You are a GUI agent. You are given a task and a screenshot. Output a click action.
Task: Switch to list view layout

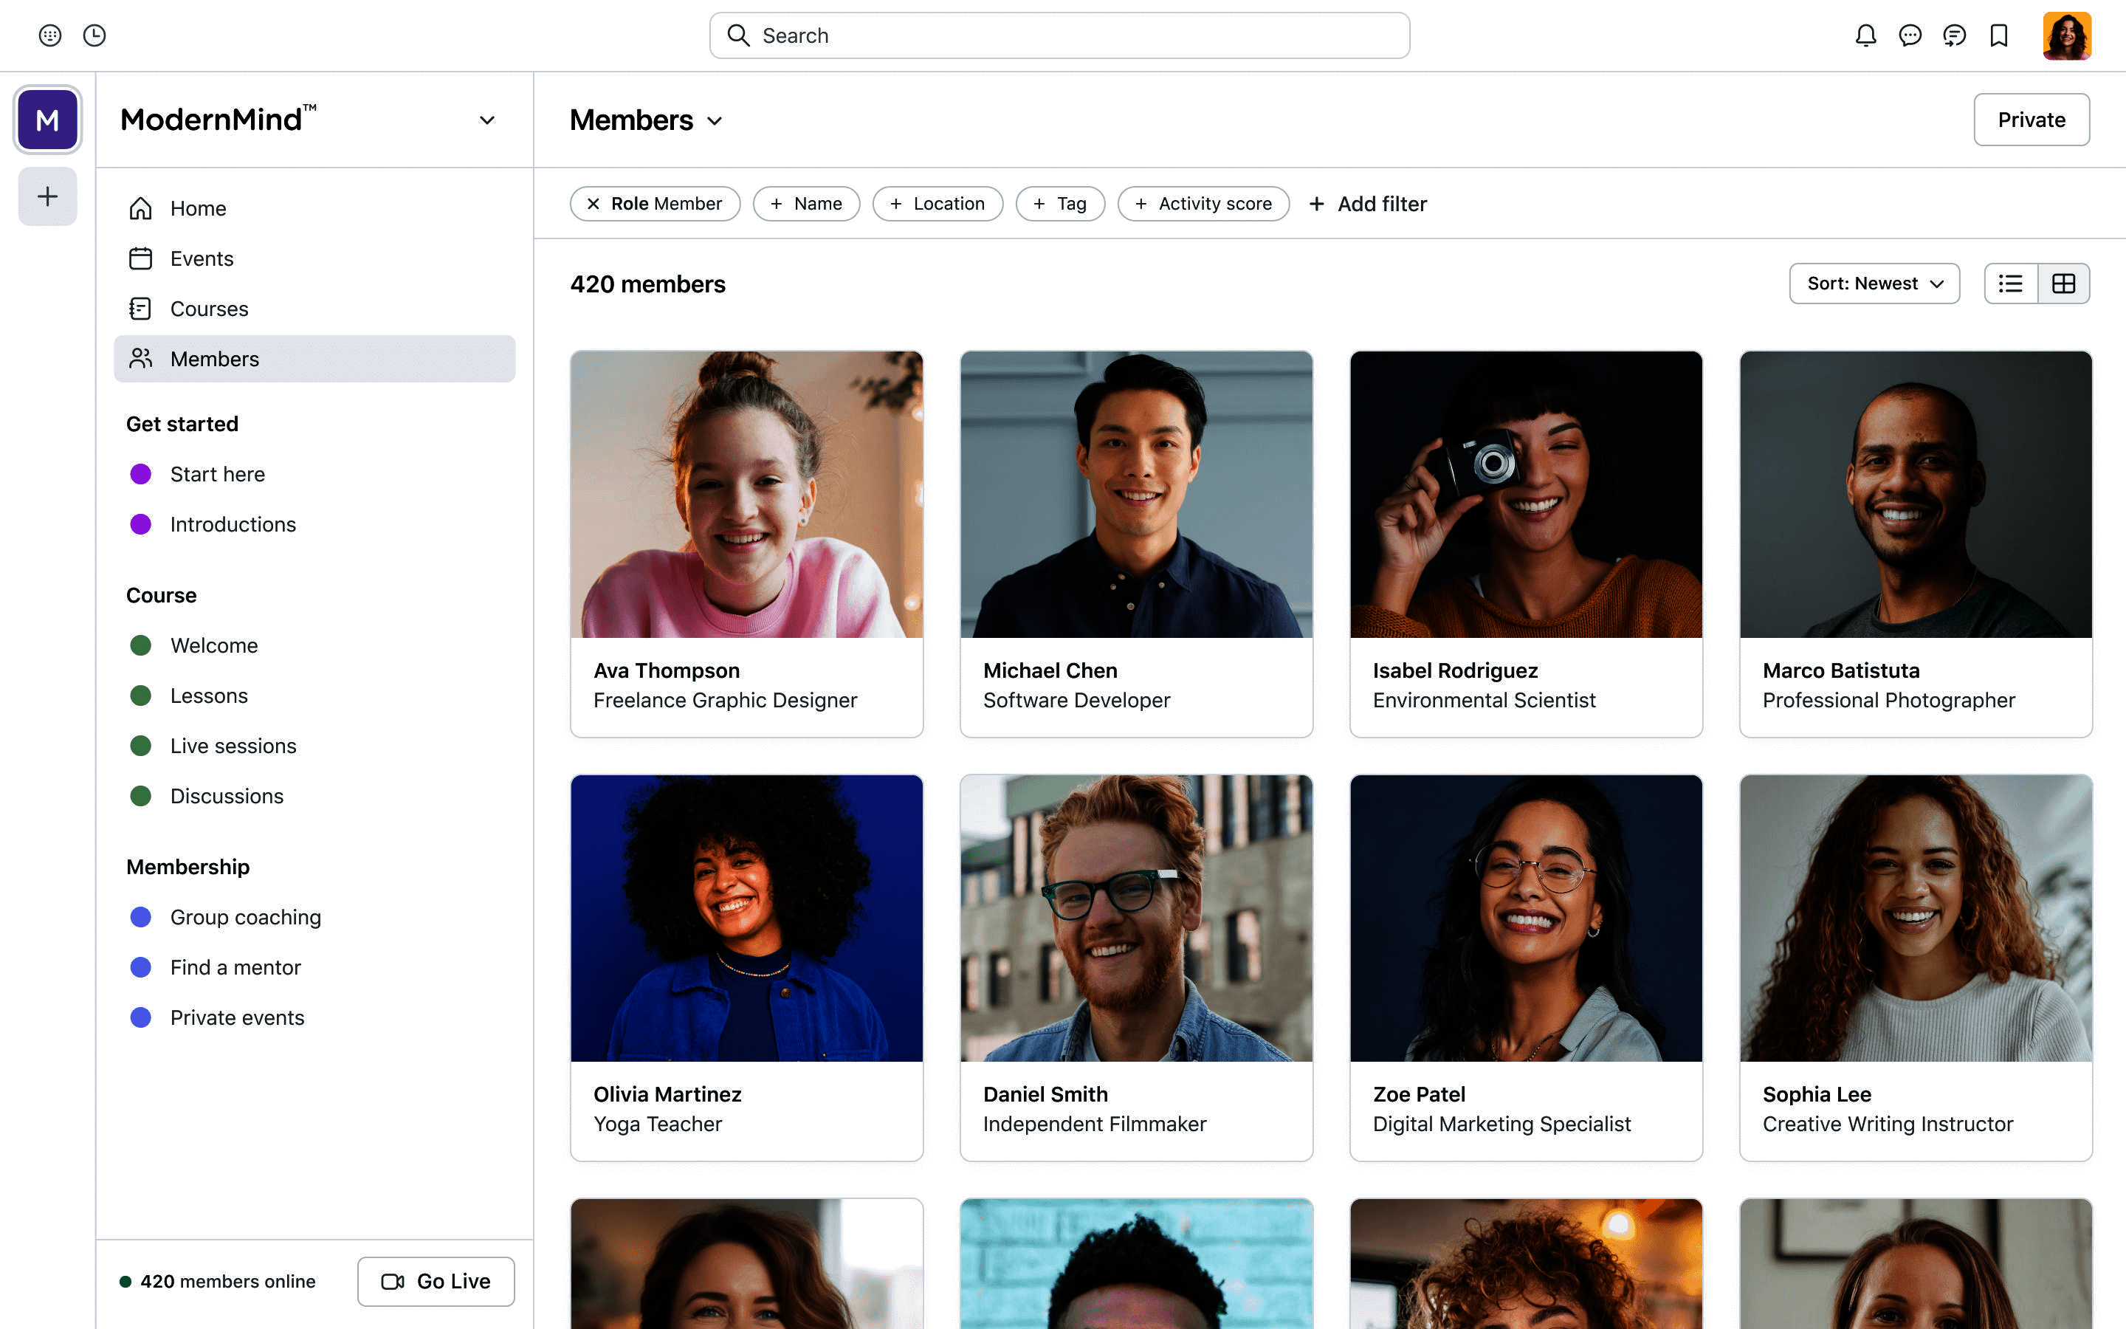pos(2010,283)
